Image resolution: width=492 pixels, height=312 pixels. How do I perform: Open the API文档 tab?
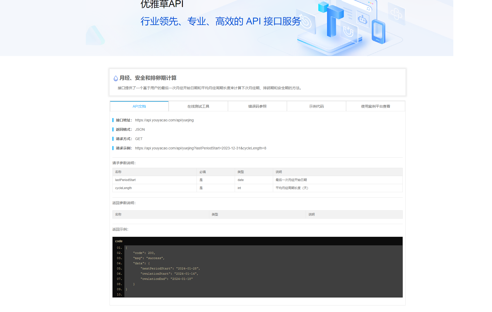[x=139, y=106]
